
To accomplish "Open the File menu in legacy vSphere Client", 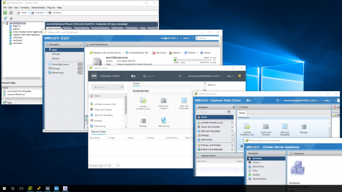I will [5, 8].
